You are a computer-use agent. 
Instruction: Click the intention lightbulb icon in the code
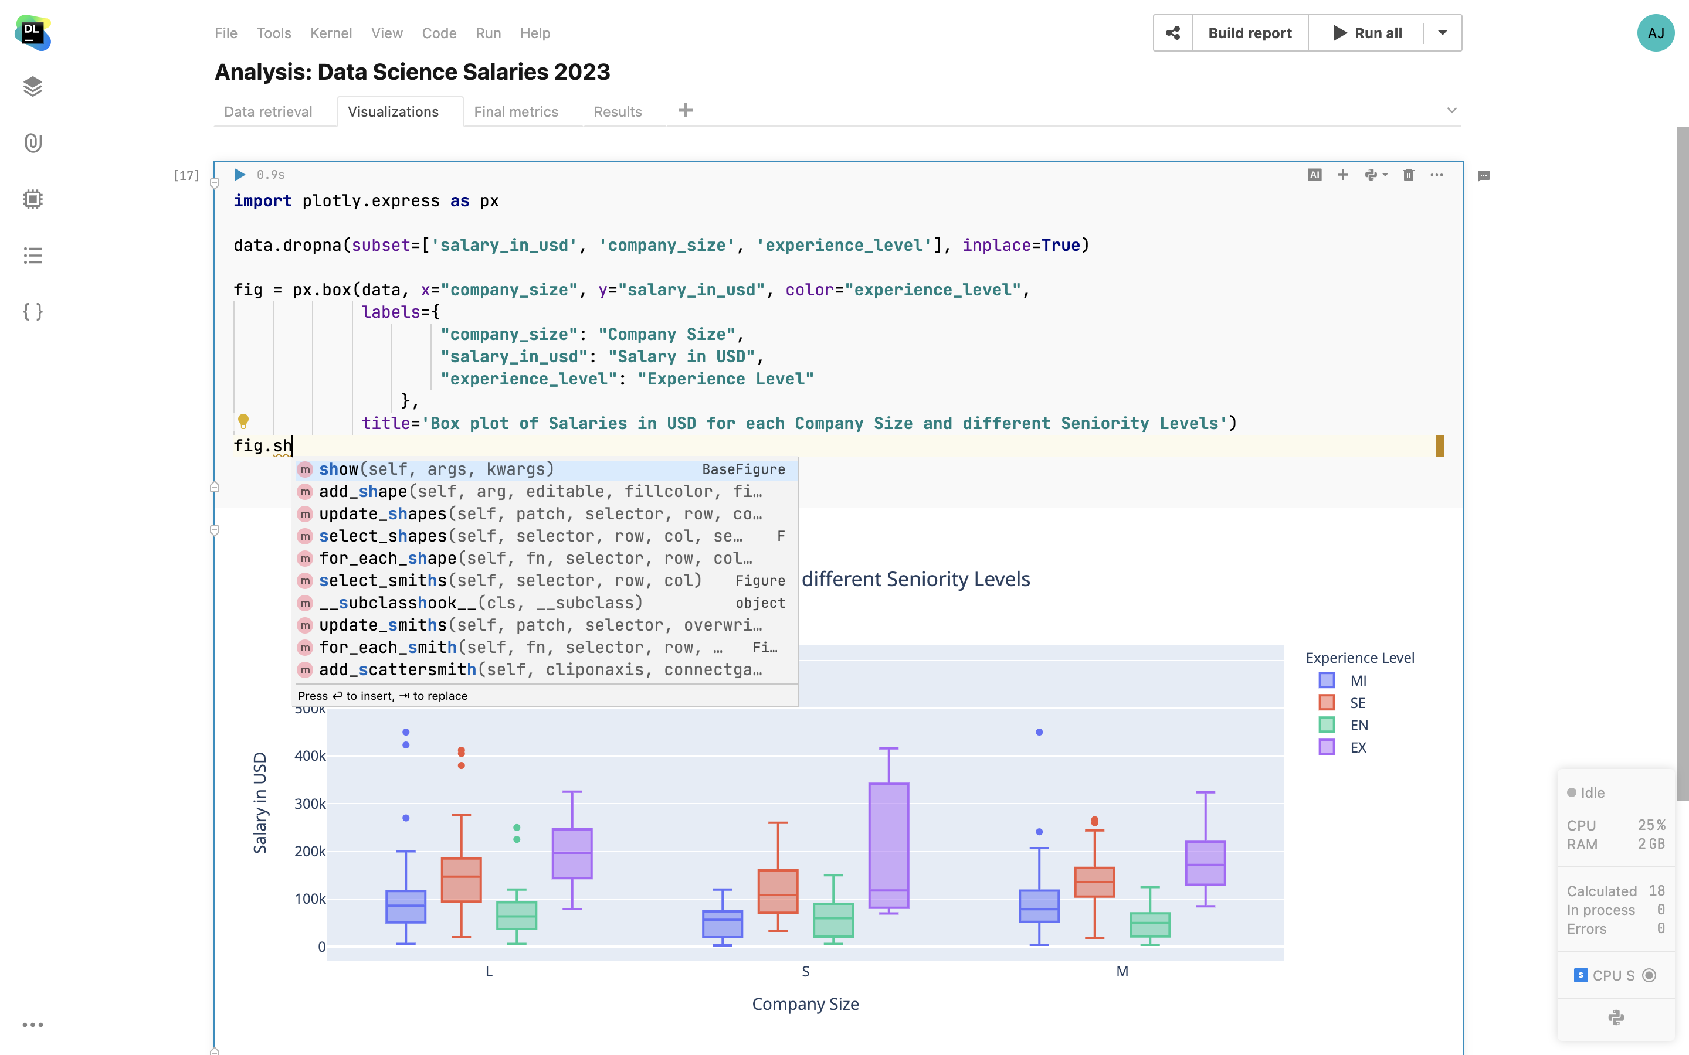(243, 421)
